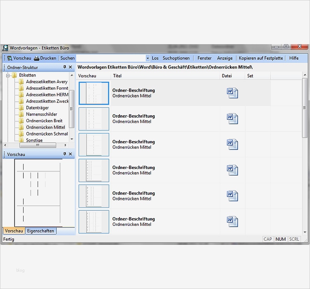
Task: Select third template thumbnail
Action: coord(94,144)
